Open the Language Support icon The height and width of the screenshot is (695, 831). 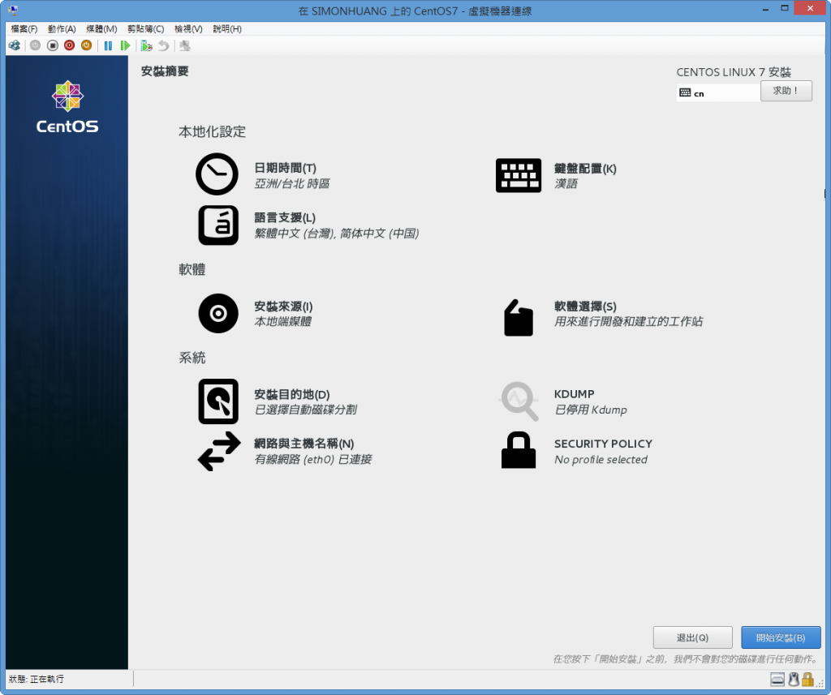pos(218,225)
